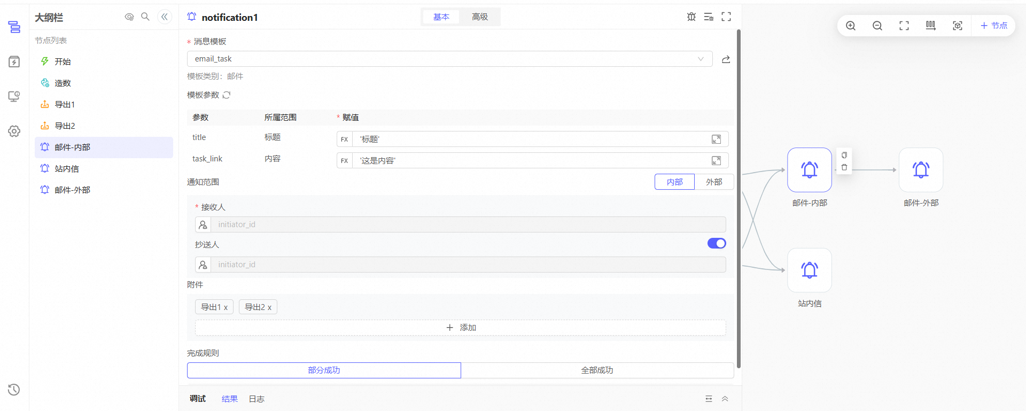
Task: Open the 日志 tab
Action: [x=256, y=399]
